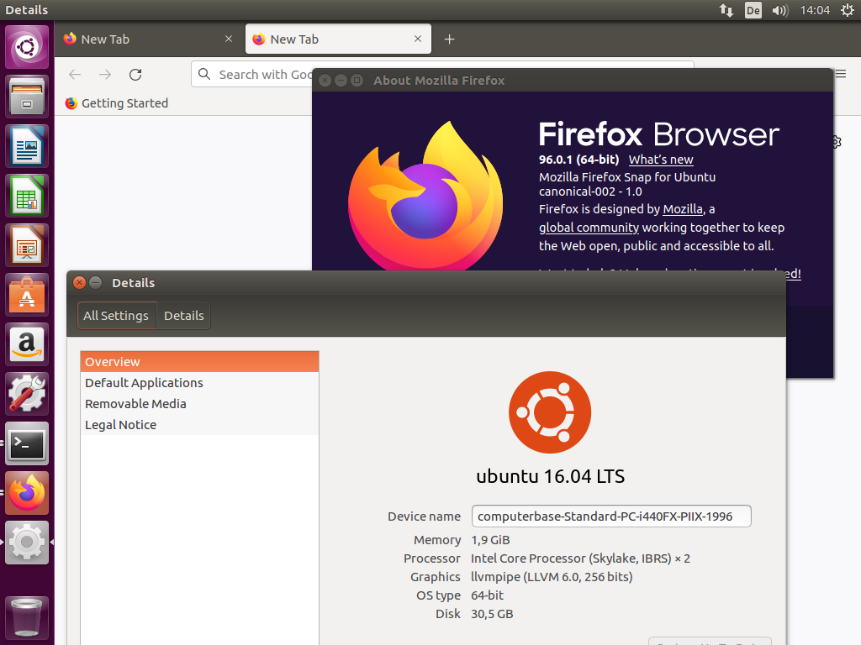Select Legal Notice in the sidebar
The height and width of the screenshot is (645, 861).
199,425
